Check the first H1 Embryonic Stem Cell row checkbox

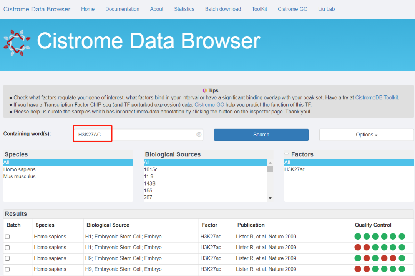tap(7, 237)
